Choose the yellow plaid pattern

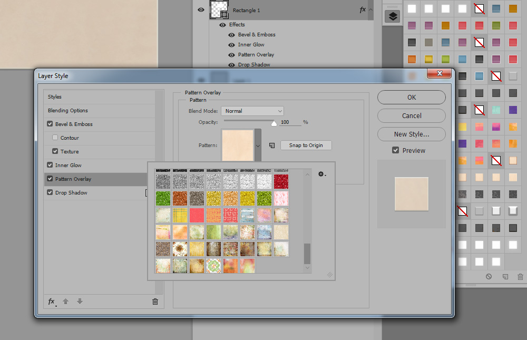pos(180,215)
